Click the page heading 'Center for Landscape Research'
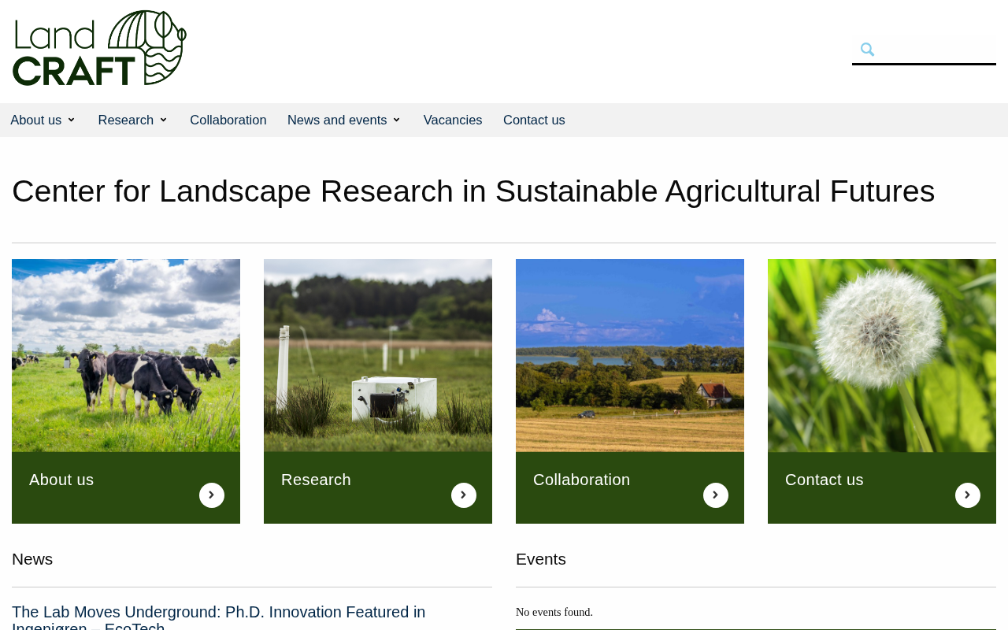 tap(473, 191)
